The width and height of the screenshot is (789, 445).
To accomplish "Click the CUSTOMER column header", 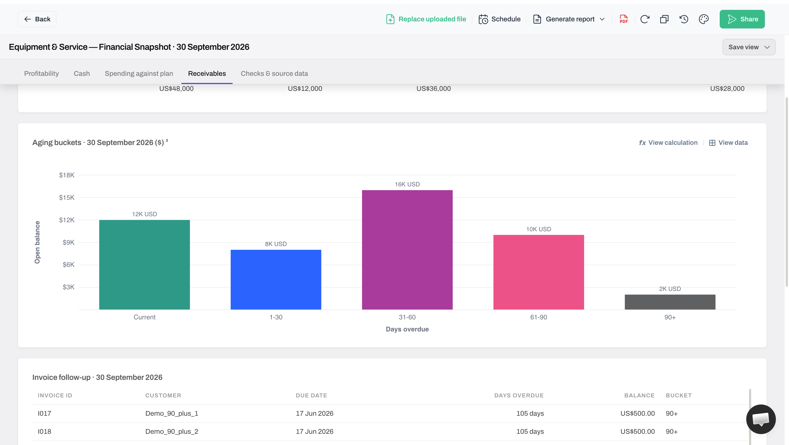I will point(163,395).
